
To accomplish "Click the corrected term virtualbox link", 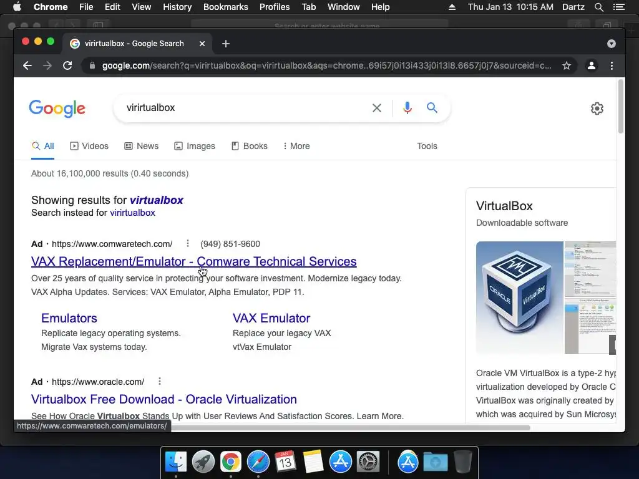I will 157,200.
